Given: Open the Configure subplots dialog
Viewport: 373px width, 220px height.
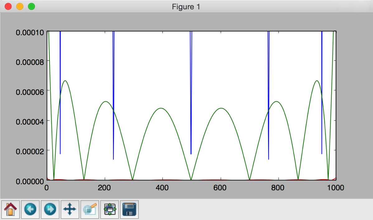Looking at the screenshot, I should tap(110, 209).
